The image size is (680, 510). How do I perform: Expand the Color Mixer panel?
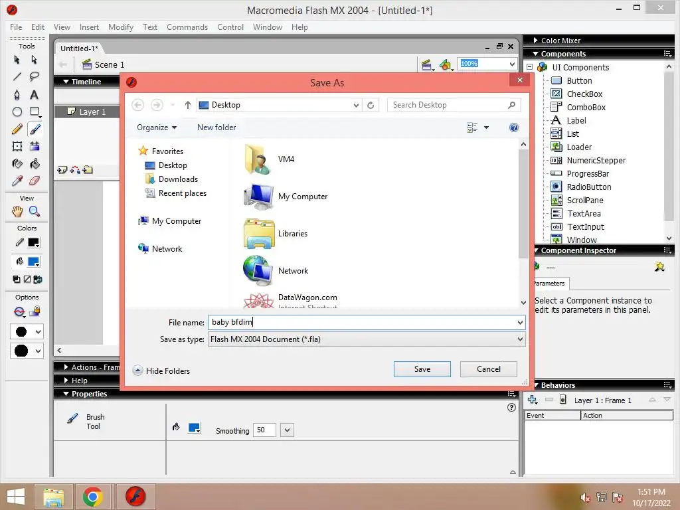pyautogui.click(x=535, y=41)
